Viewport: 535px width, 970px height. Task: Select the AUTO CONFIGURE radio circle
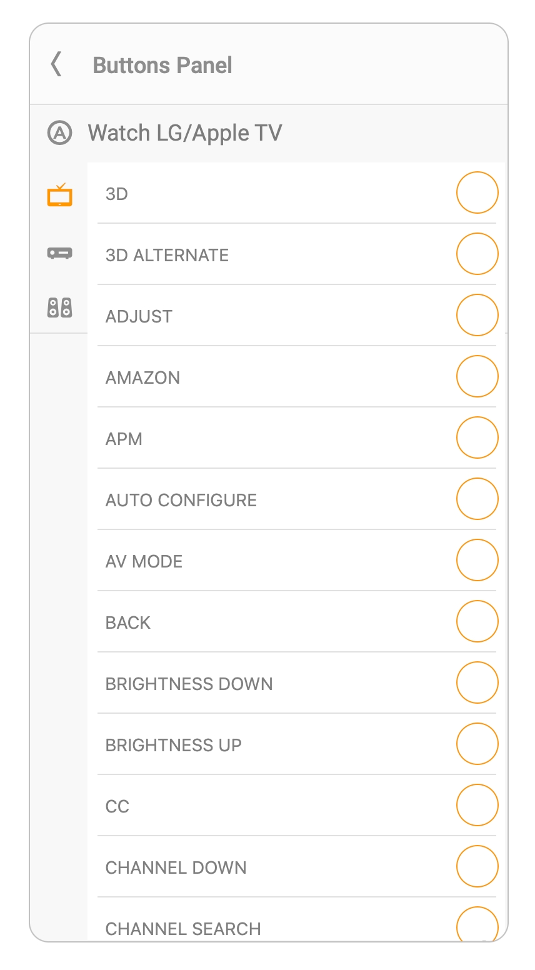(477, 499)
